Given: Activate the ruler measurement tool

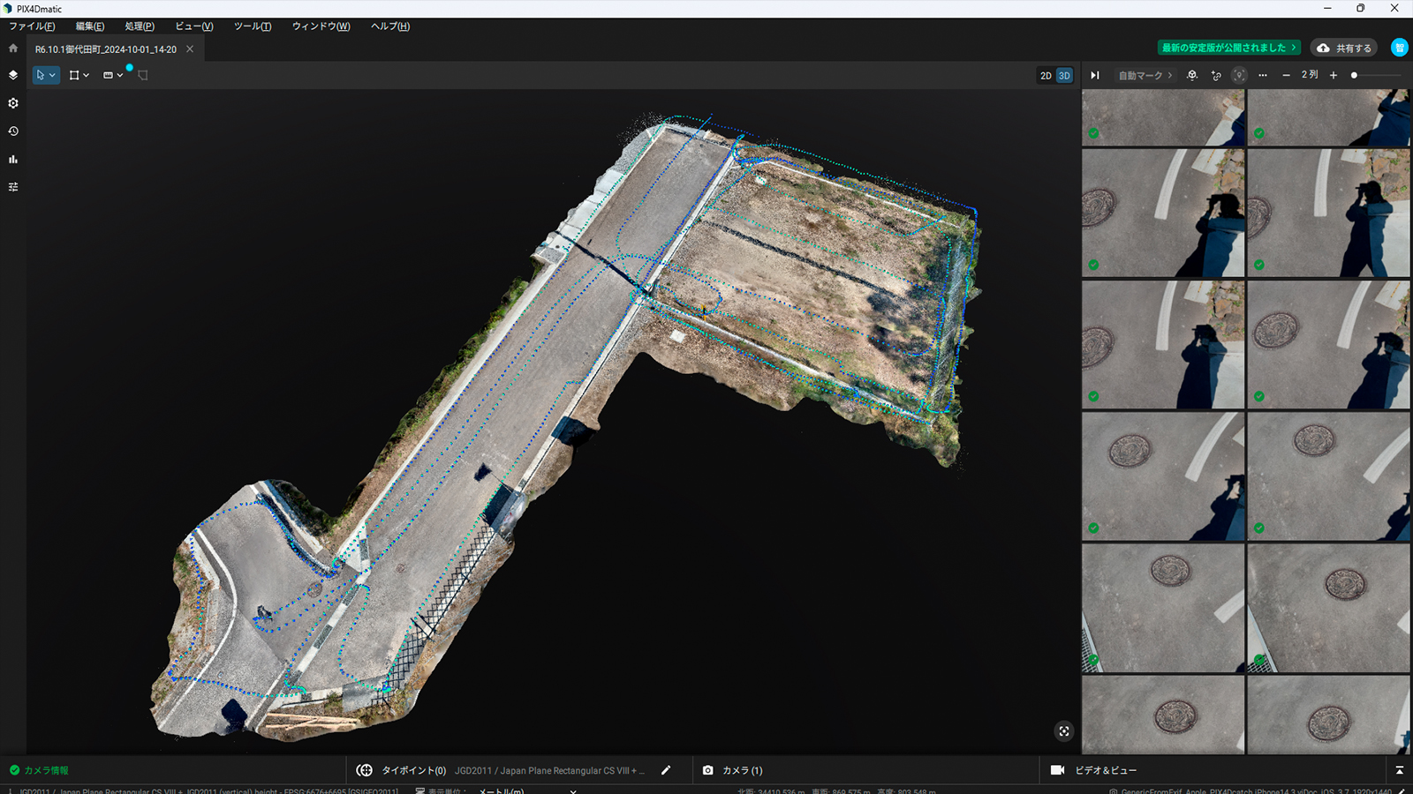Looking at the screenshot, I should click(x=108, y=75).
